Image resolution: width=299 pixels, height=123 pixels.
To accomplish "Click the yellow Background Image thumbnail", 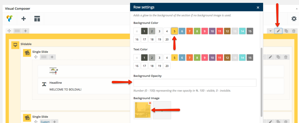I will point(142,110).
